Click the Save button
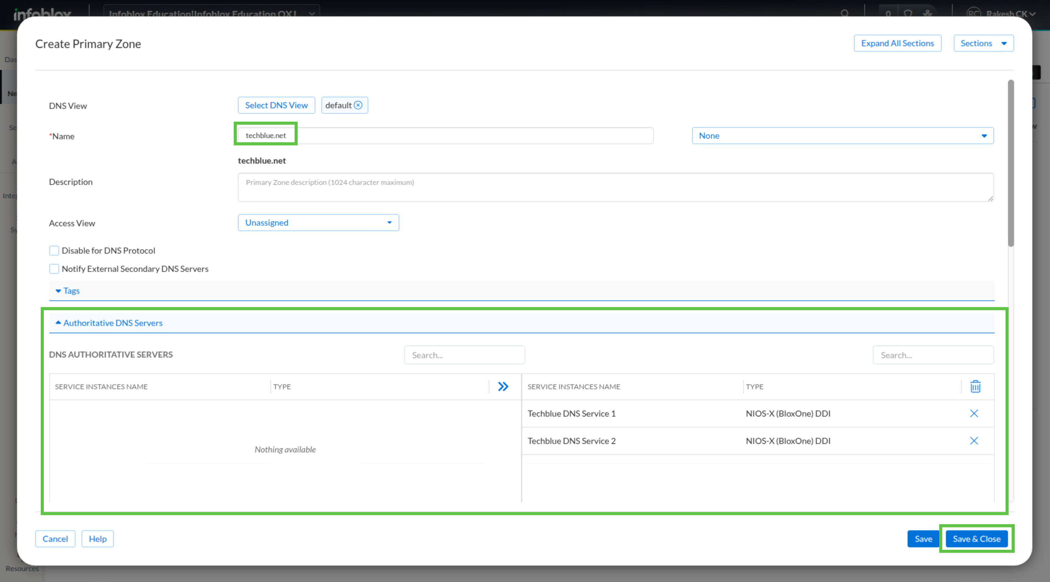Image resolution: width=1050 pixels, height=582 pixels. coord(923,539)
